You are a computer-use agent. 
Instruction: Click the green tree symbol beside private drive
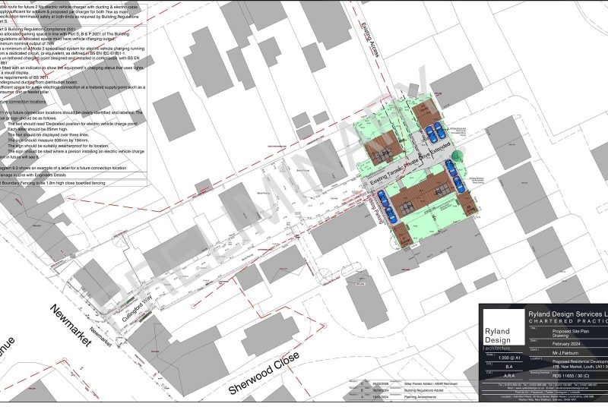click(x=458, y=156)
